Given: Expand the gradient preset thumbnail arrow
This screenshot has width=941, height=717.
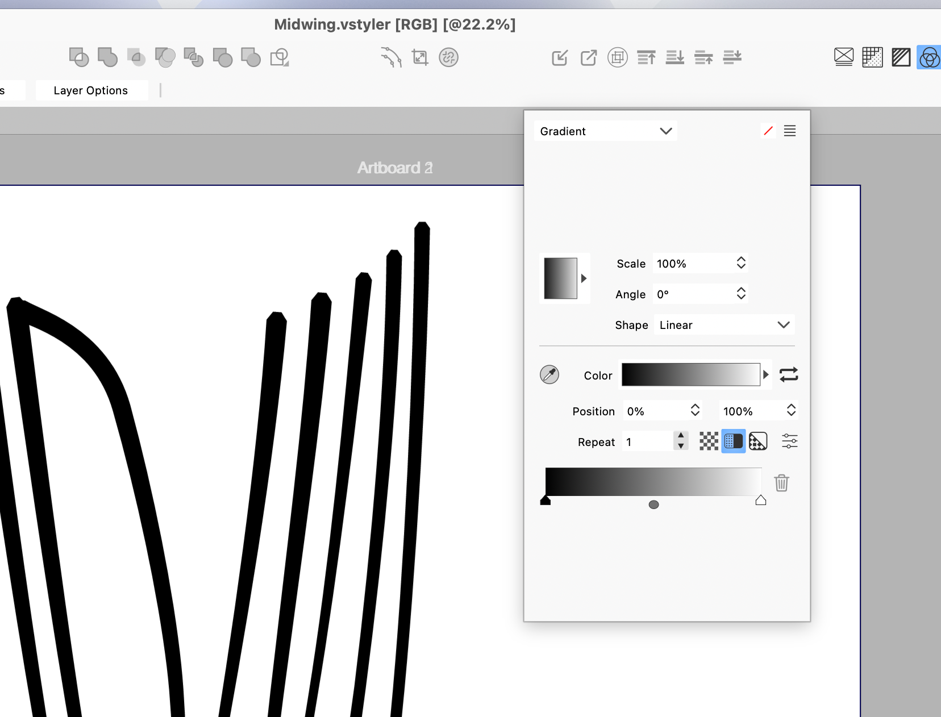Looking at the screenshot, I should pos(584,278).
